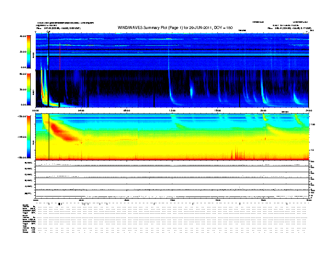
Task: Click the red vertical line in RAD2 spectrogram
Action: pos(60,56)
